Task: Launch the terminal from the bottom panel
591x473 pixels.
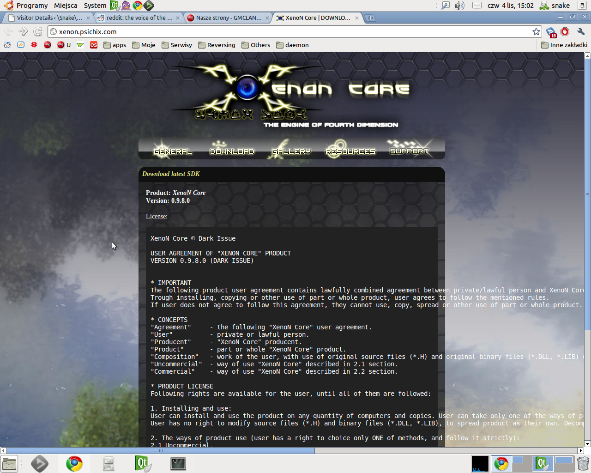Action: [x=178, y=464]
